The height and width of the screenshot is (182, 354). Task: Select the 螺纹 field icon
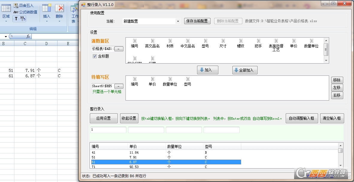(x=241, y=41)
